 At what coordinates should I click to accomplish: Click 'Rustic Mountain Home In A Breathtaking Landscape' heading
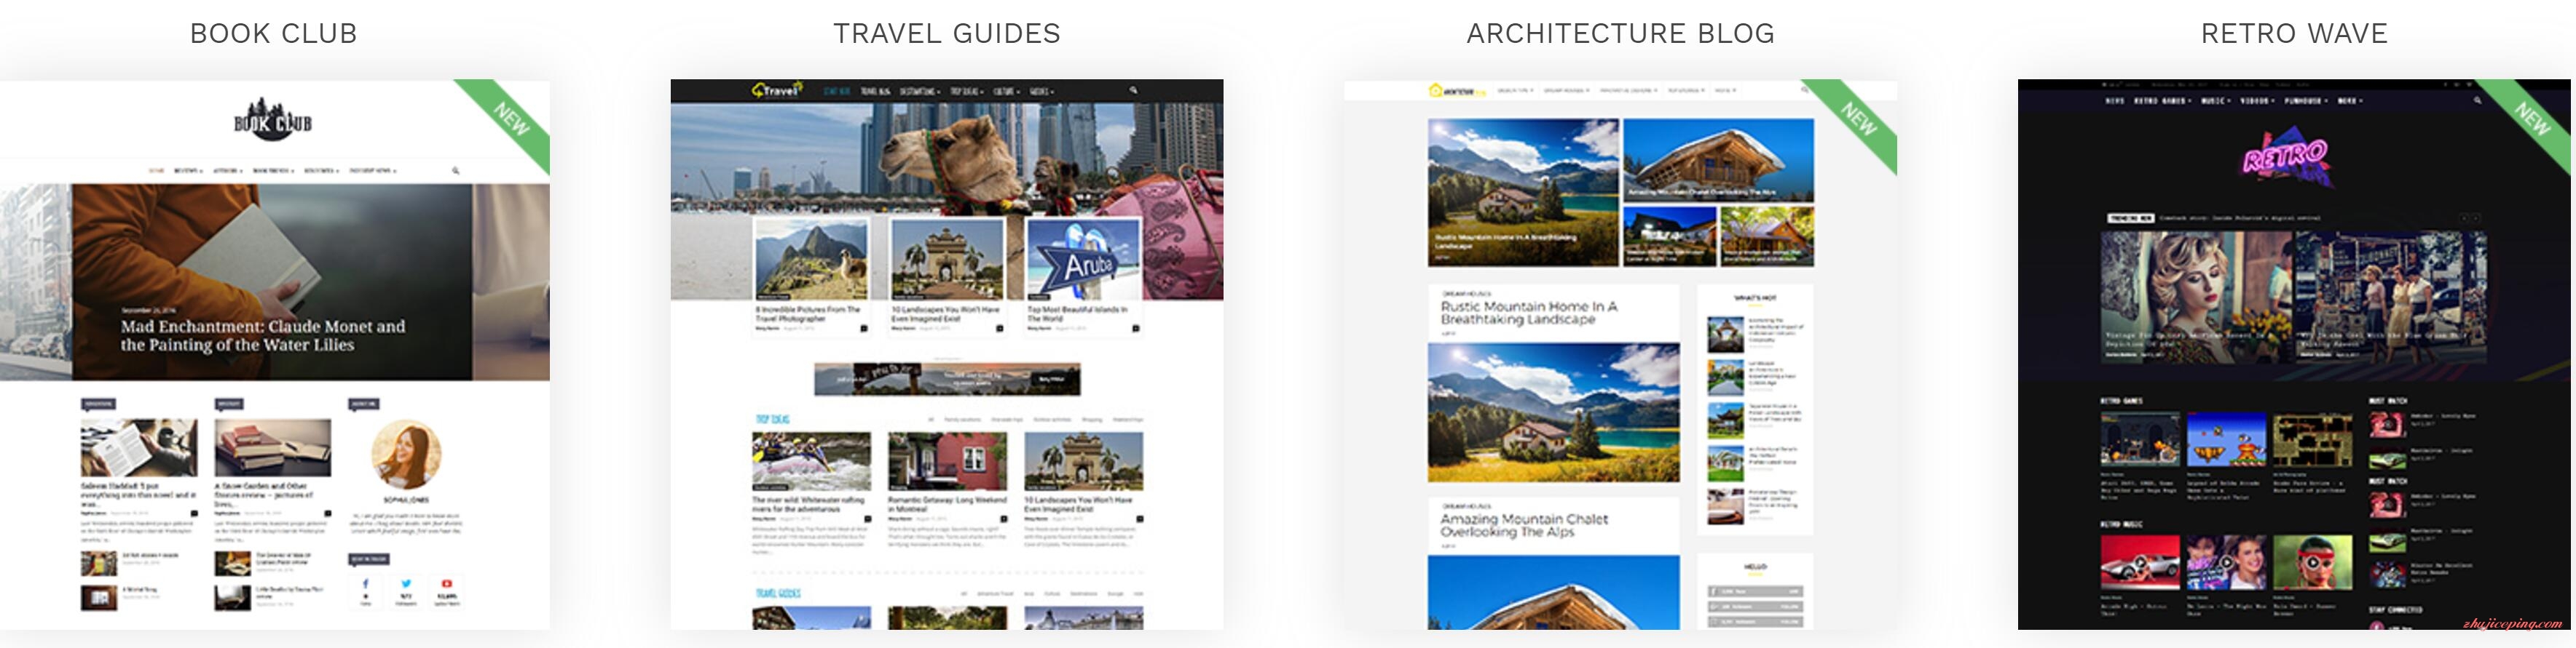1529,313
